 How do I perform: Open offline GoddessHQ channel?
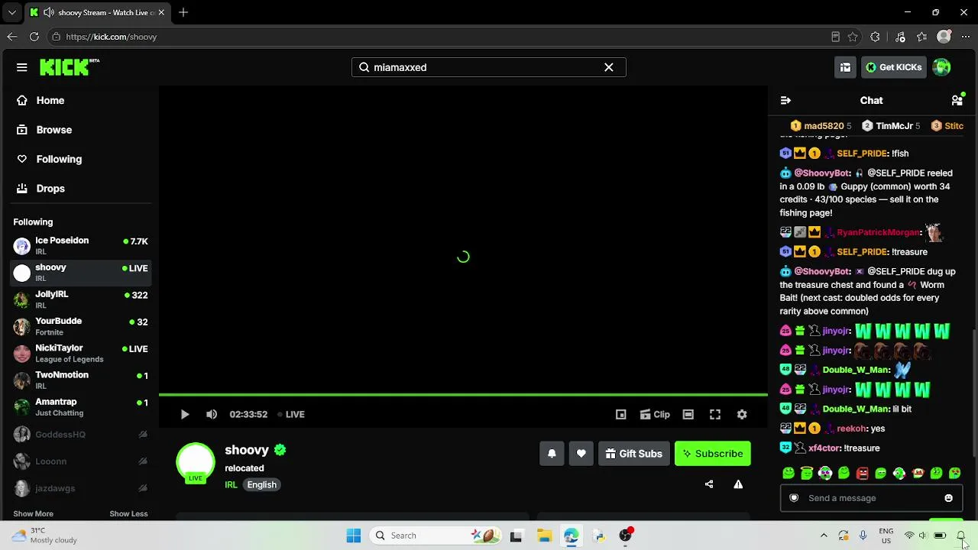tap(81, 435)
